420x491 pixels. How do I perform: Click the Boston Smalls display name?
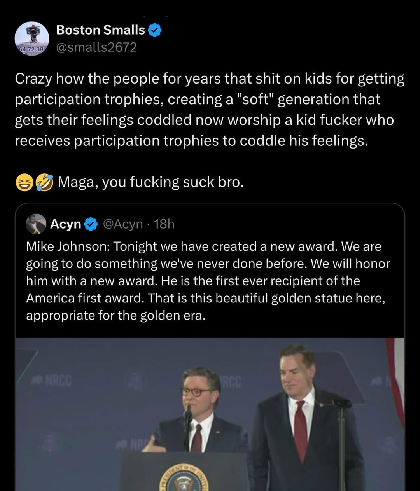100,30
